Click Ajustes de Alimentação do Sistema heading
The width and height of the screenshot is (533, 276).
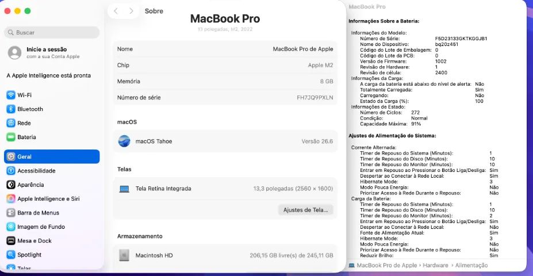click(x=392, y=136)
